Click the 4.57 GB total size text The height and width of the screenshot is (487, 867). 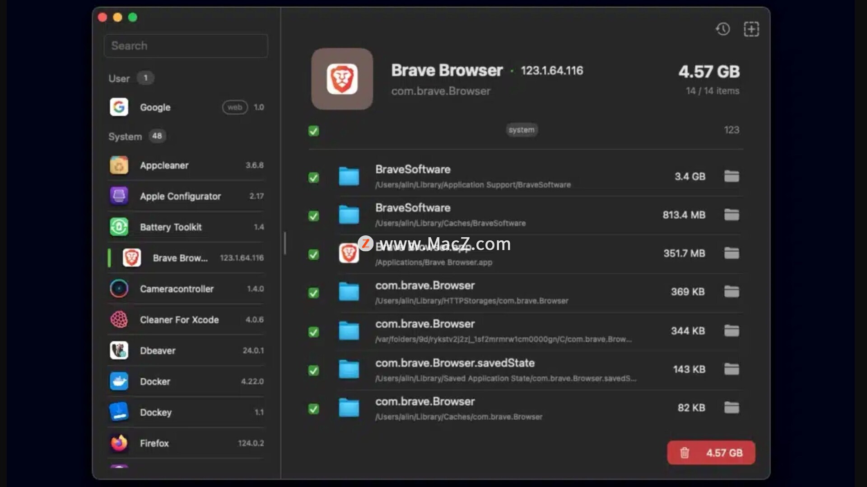(x=709, y=72)
